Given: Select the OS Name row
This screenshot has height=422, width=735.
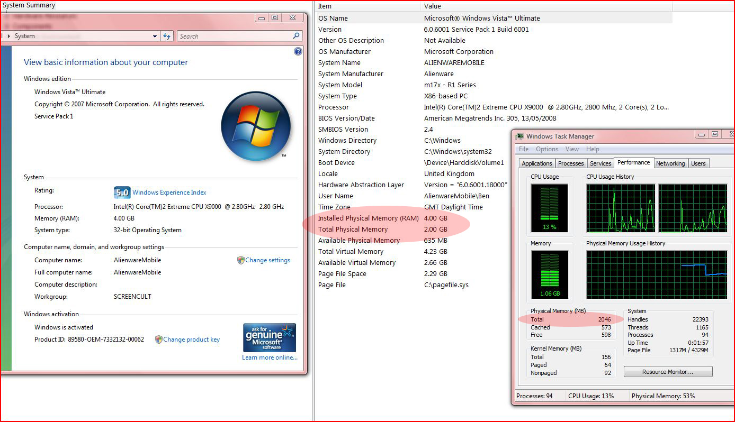Looking at the screenshot, I should click(494, 18).
